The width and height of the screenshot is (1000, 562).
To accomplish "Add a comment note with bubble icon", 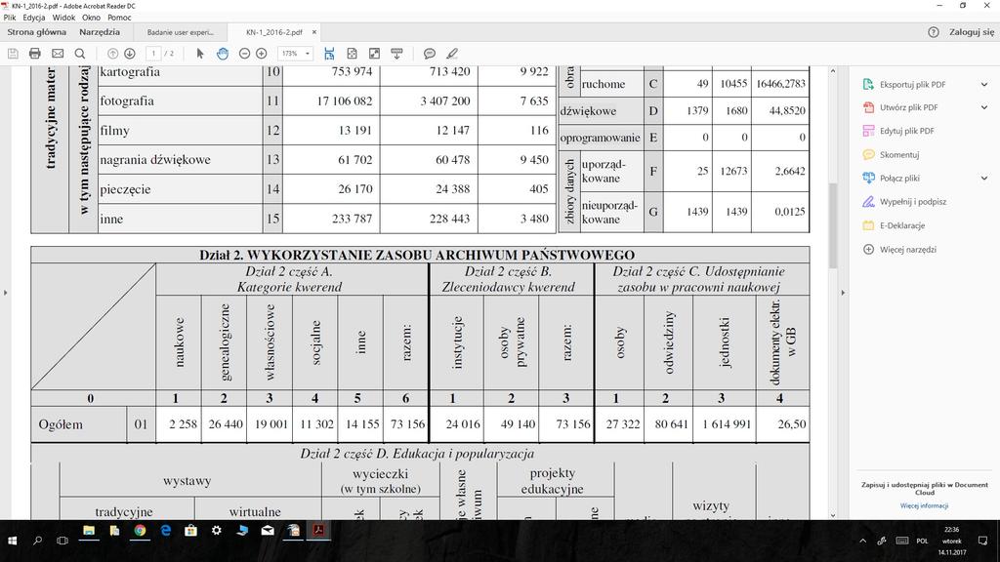I will [x=430, y=54].
